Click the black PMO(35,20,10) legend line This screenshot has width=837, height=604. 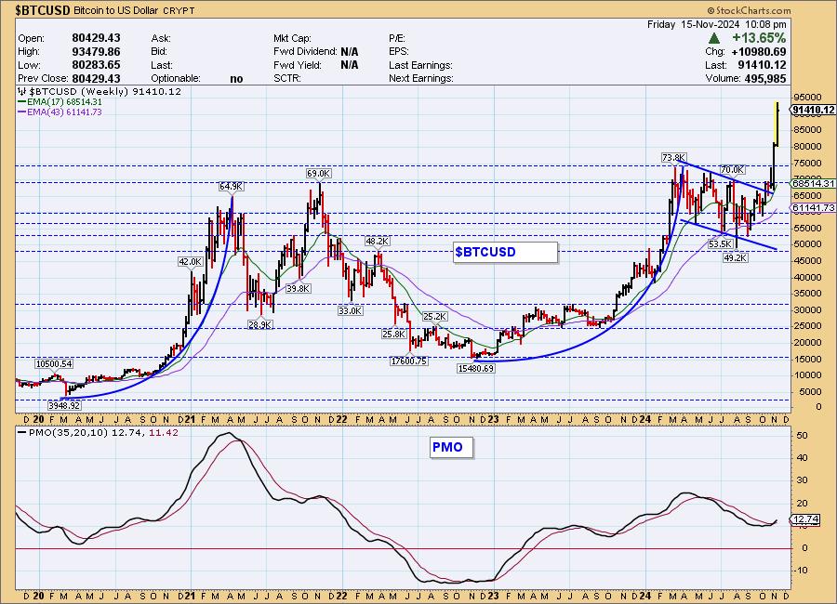[x=22, y=433]
